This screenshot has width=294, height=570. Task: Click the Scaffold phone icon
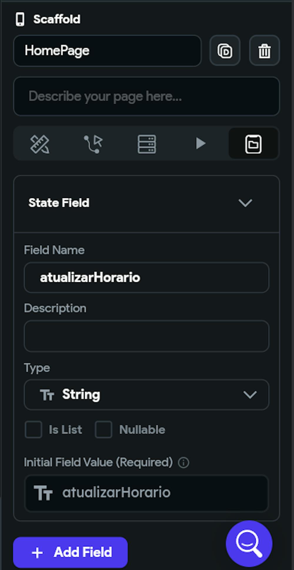coord(20,19)
